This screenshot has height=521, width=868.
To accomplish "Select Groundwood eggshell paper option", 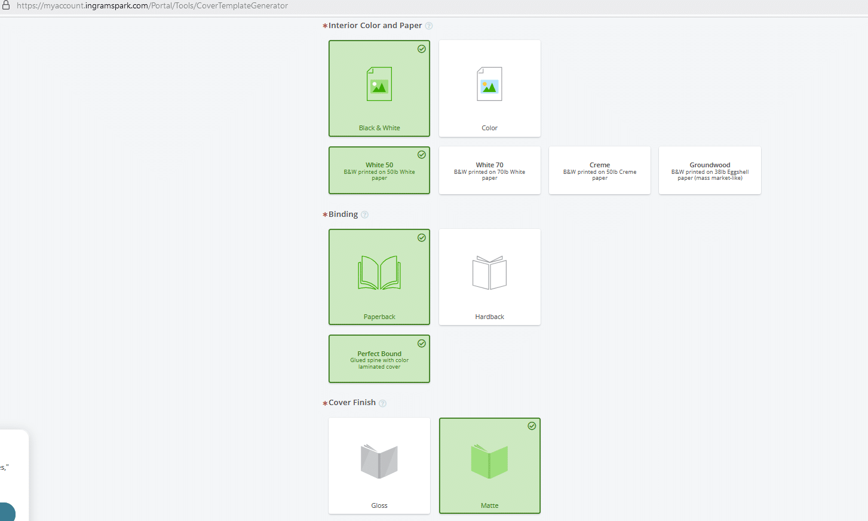I will 710,170.
